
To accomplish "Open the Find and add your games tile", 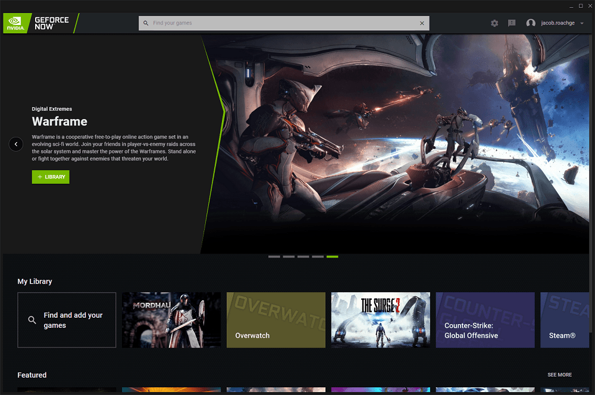I will pyautogui.click(x=67, y=320).
